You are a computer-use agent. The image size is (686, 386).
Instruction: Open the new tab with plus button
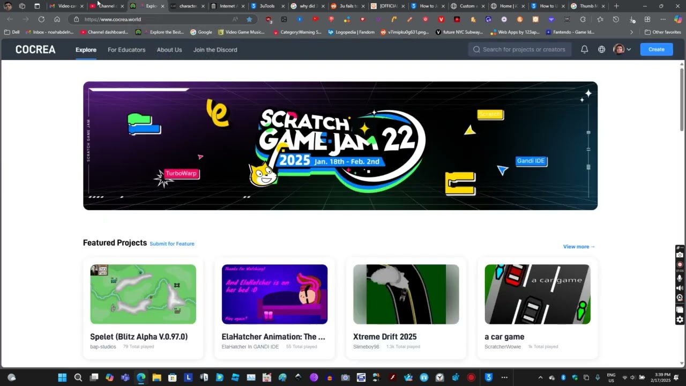click(x=616, y=6)
